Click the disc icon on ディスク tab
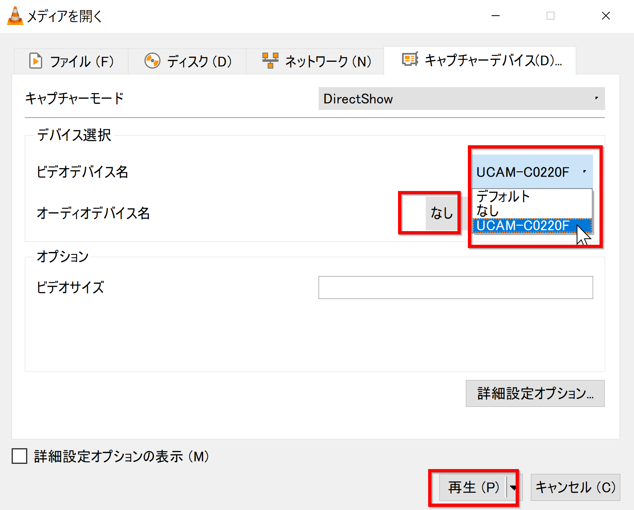This screenshot has width=634, height=510. [152, 61]
